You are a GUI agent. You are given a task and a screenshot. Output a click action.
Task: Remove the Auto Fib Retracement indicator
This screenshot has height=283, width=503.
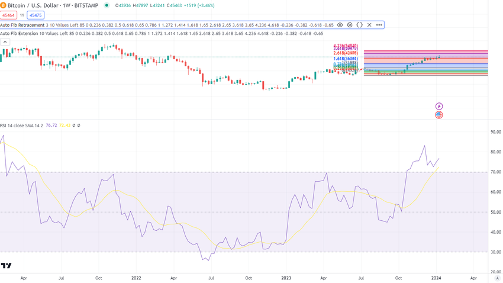(x=369, y=25)
